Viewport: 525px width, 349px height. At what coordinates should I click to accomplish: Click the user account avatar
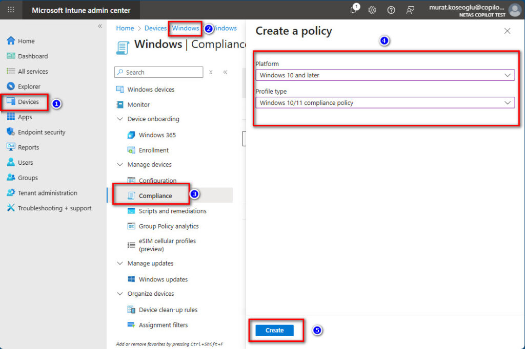(x=515, y=10)
